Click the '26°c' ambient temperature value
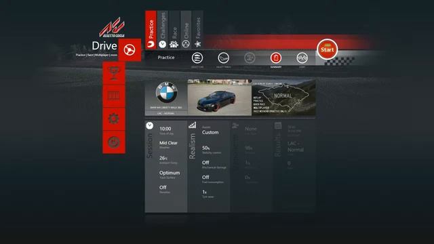 coord(163,158)
